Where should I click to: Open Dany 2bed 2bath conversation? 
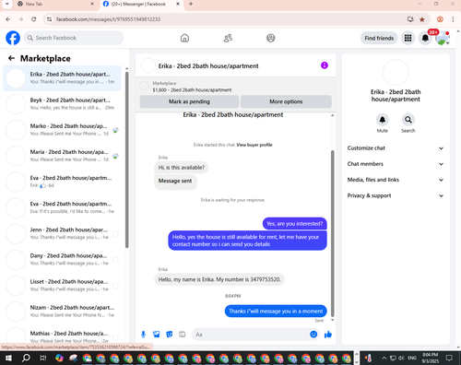[63, 259]
